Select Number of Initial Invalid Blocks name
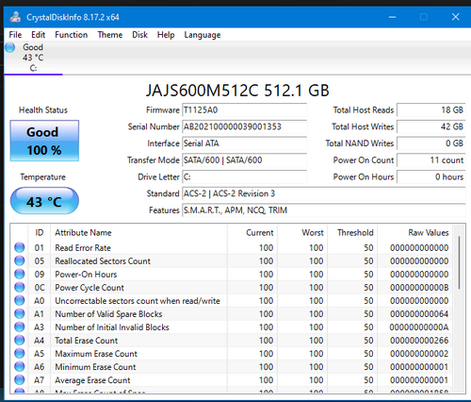The height and width of the screenshot is (402, 471). 112,327
